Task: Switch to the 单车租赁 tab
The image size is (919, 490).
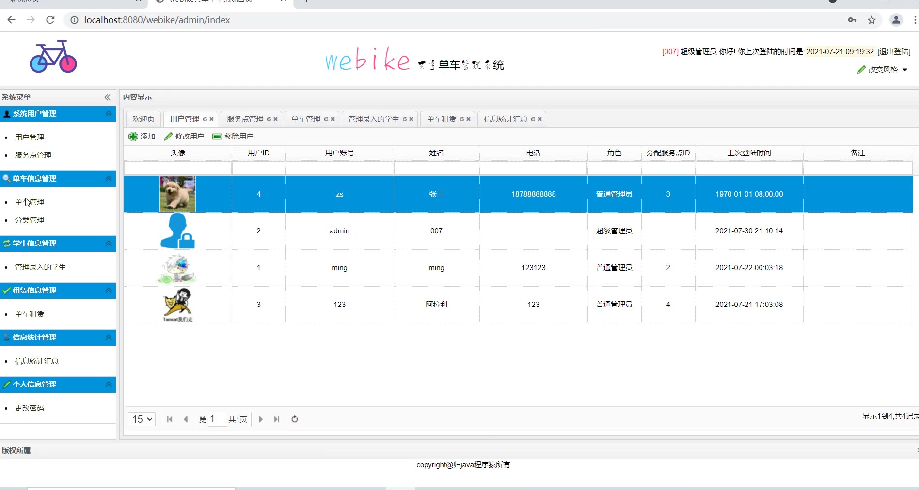Action: pos(442,119)
